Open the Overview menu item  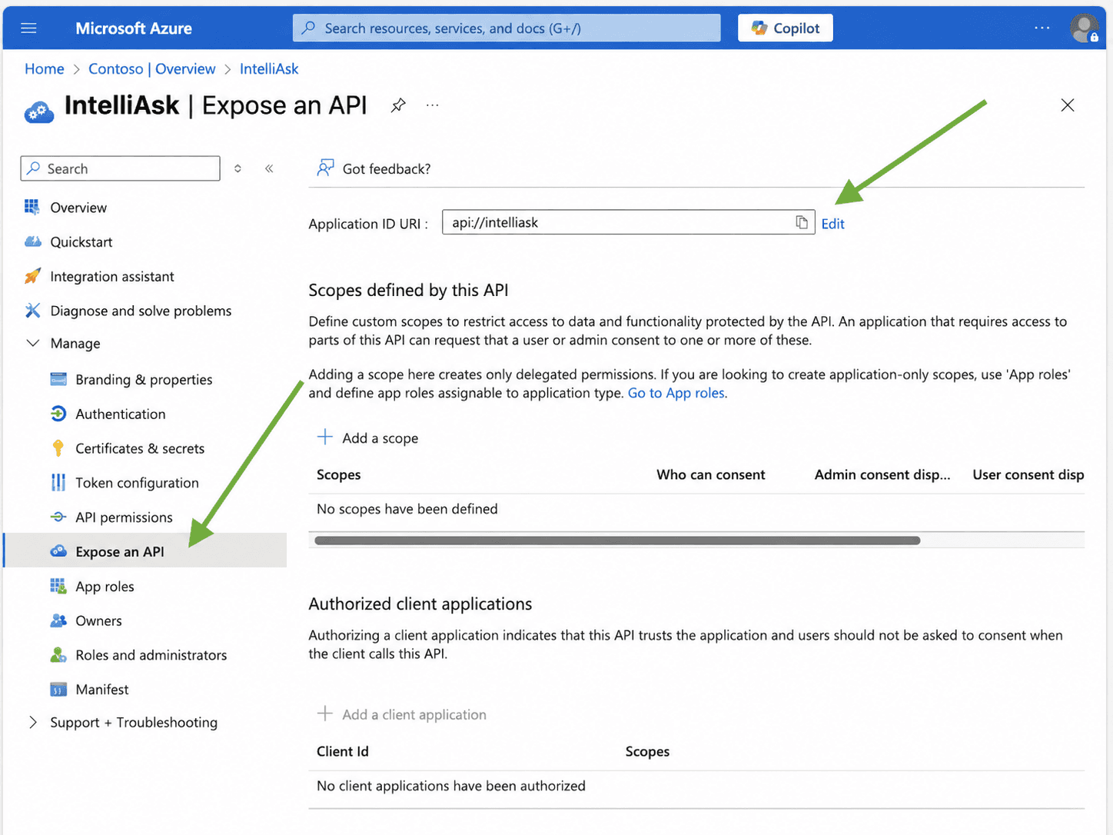pyautogui.click(x=78, y=208)
